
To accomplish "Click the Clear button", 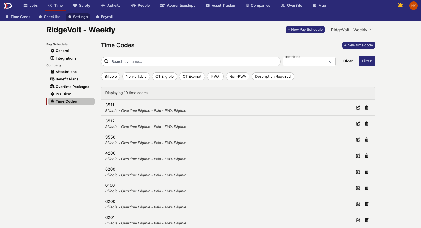I will tap(348, 61).
